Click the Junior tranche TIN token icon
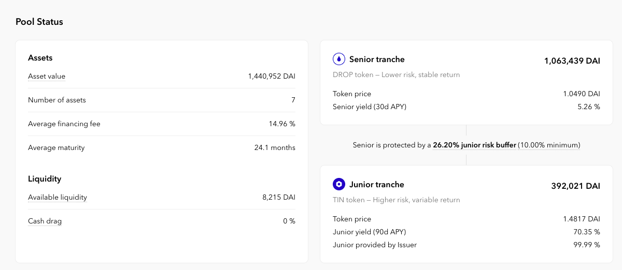 pyautogui.click(x=339, y=184)
